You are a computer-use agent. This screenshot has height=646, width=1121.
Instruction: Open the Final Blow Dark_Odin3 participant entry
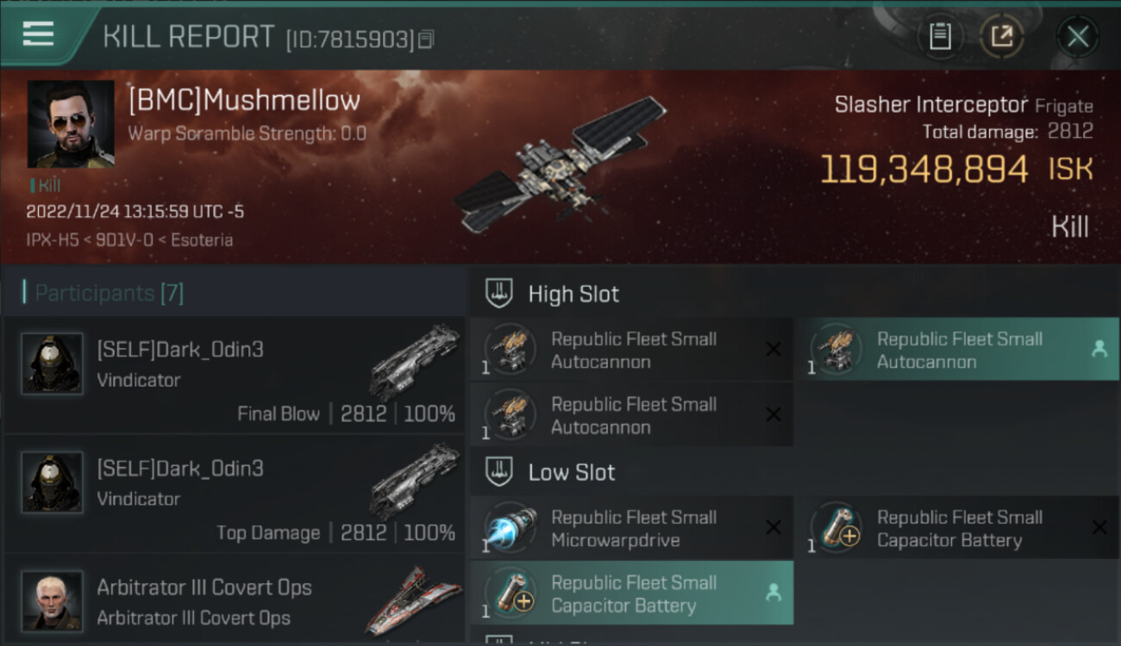(235, 375)
